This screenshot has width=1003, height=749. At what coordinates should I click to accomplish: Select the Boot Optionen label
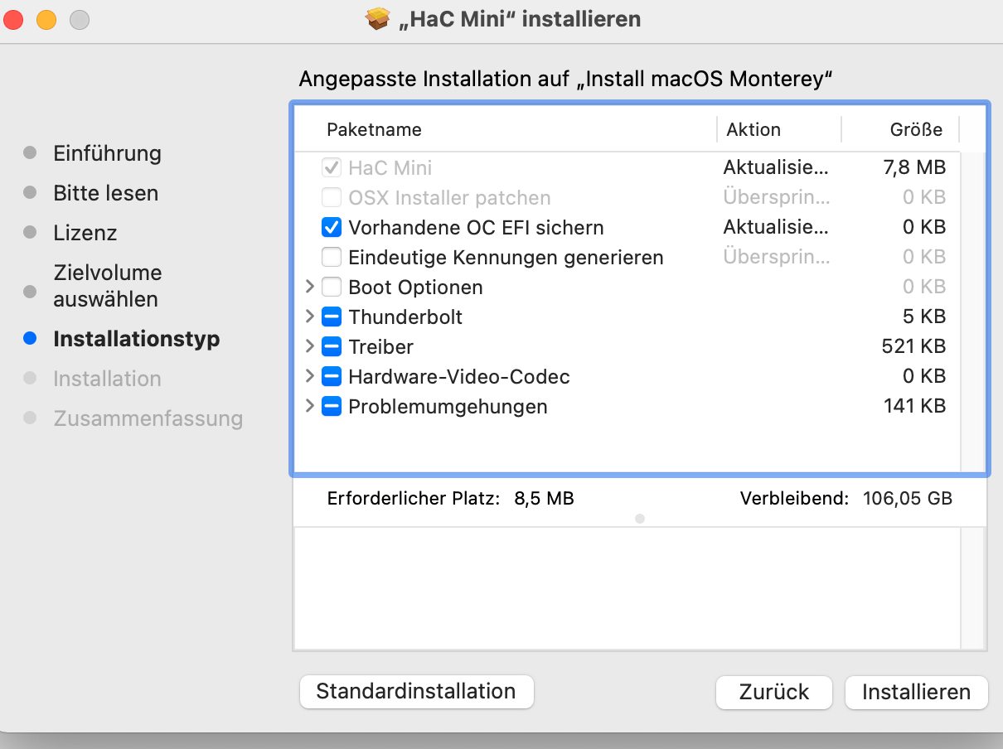pyautogui.click(x=415, y=288)
